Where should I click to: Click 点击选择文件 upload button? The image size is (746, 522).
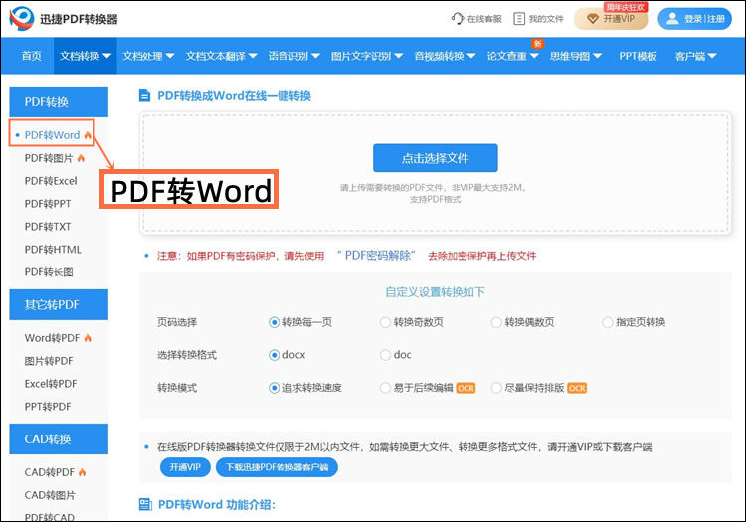(x=436, y=158)
